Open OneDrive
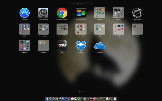Screen dimensions: 162x101 100,46
